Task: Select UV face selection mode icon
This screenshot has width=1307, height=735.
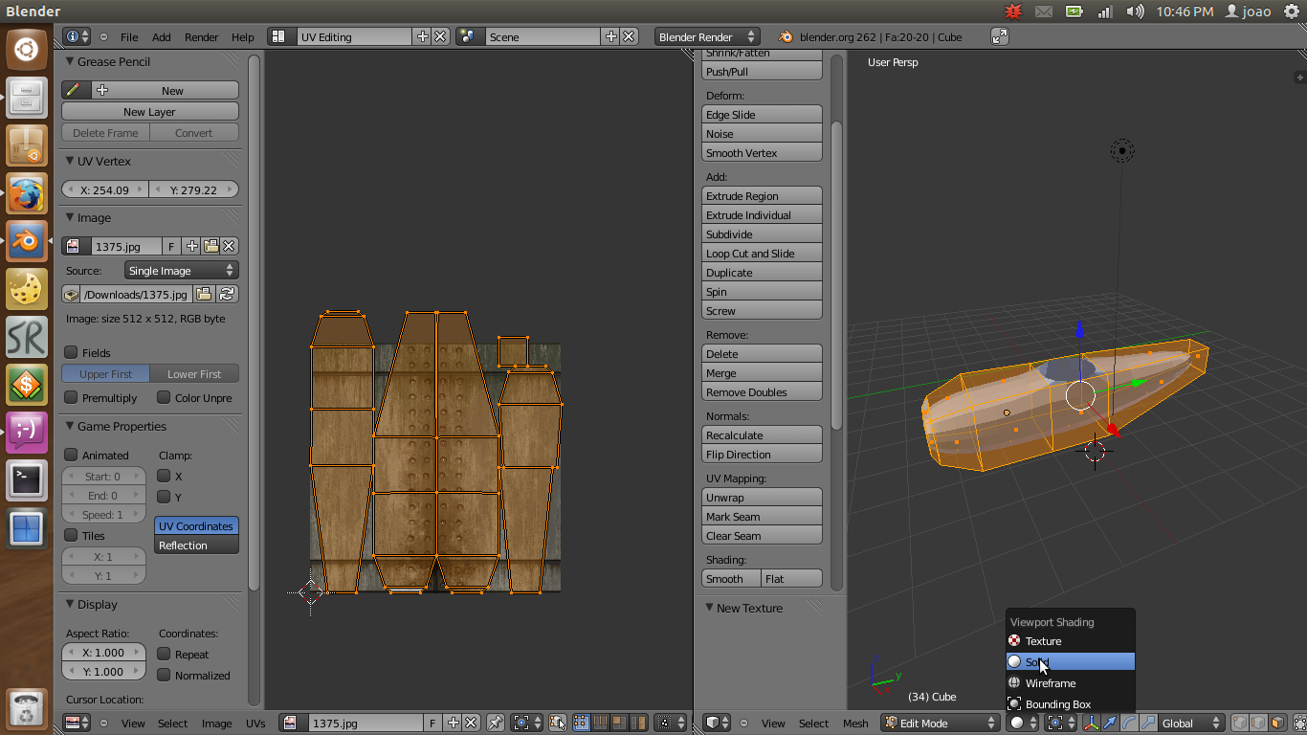Action: point(618,723)
